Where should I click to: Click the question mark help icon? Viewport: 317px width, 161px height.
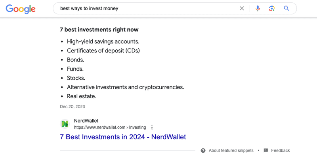click(x=203, y=150)
